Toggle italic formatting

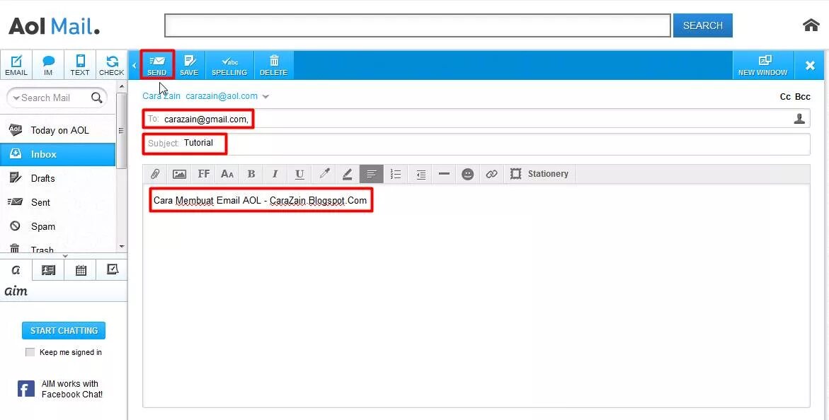coord(275,174)
